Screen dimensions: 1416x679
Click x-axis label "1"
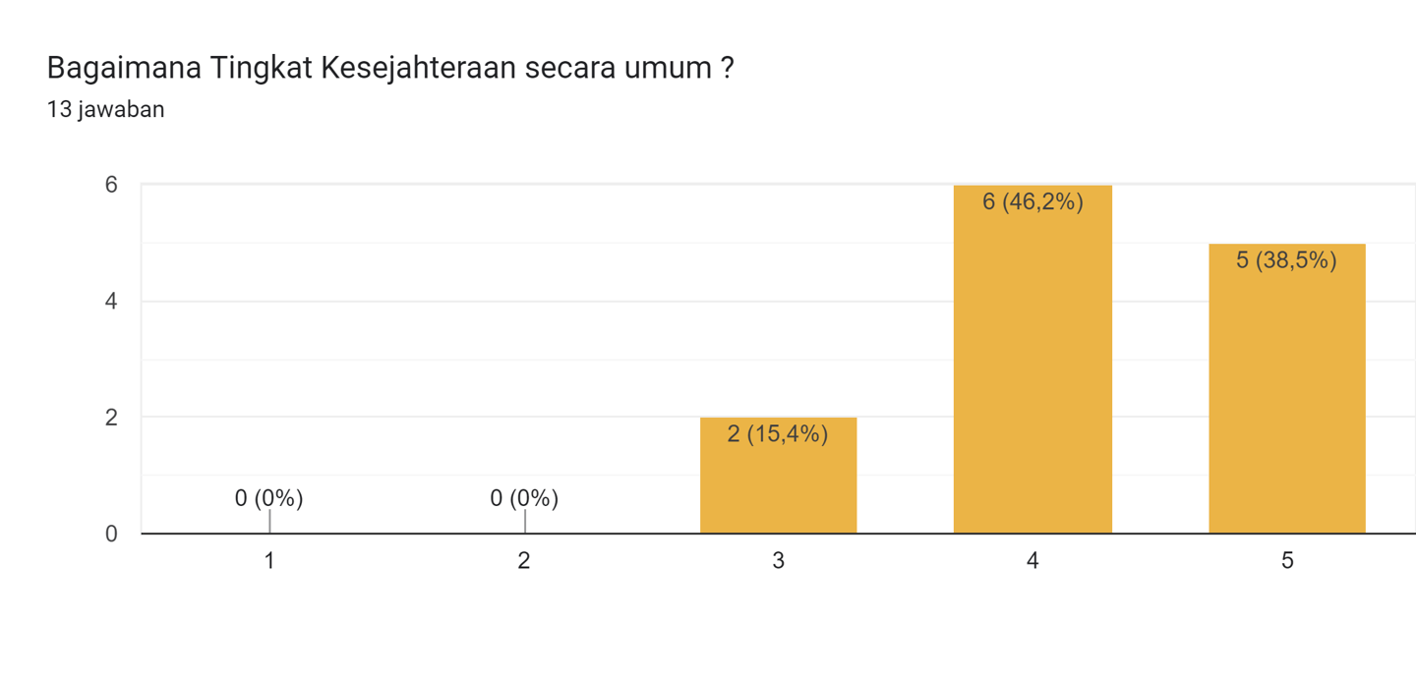click(269, 561)
